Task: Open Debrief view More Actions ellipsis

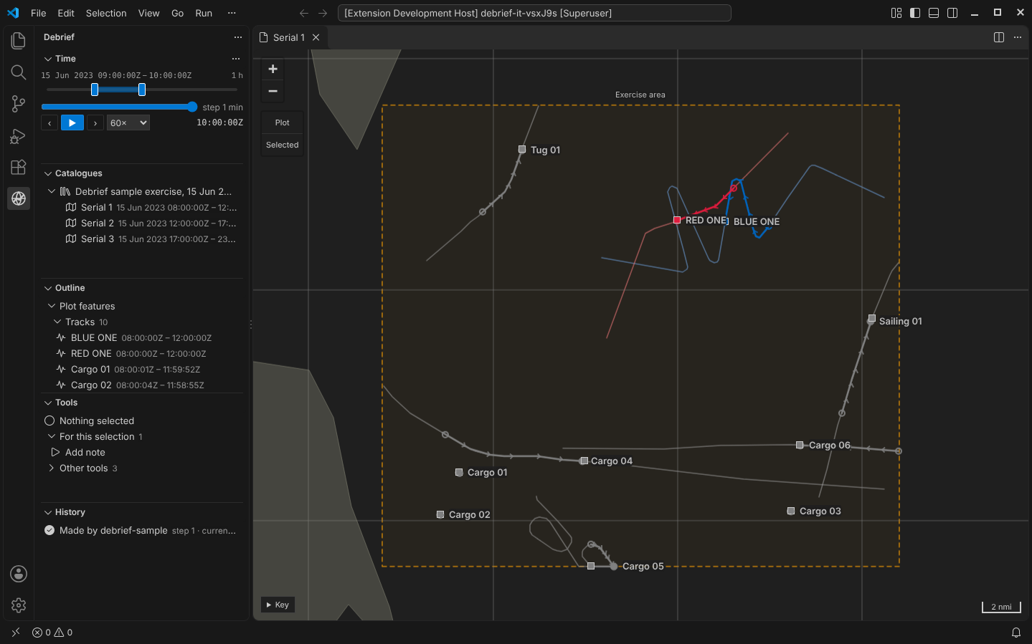Action: click(238, 37)
